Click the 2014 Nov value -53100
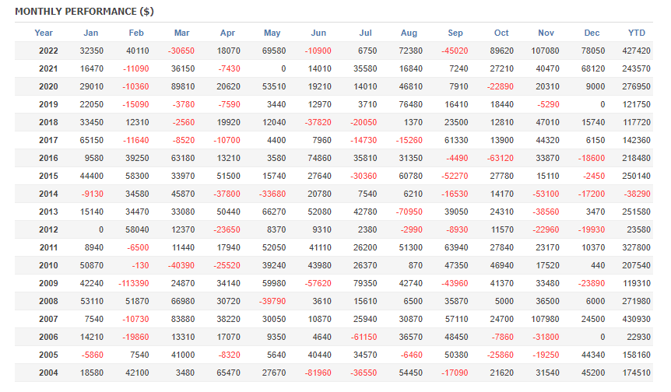The width and height of the screenshot is (671, 392). pyautogui.click(x=546, y=194)
